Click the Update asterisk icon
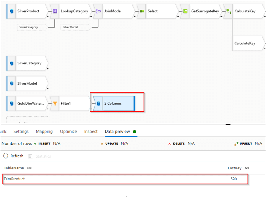Viewport: 266px width, 197px height. [x=102, y=144]
